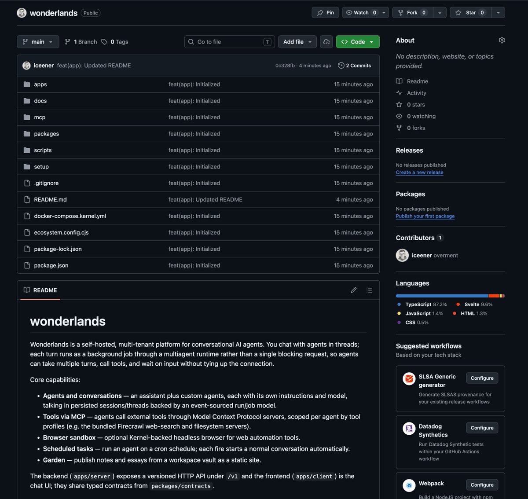
Task: Click the blue TypeScript segment of language bar
Action: tap(442, 296)
